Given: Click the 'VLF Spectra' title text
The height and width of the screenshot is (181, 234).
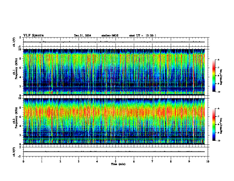Looking at the screenshot, I should [33, 35].
